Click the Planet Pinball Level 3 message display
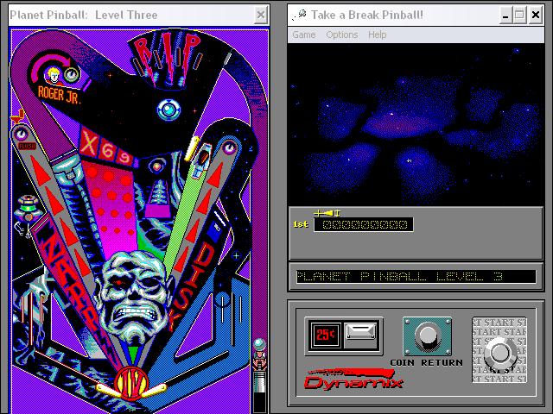 pos(416,277)
